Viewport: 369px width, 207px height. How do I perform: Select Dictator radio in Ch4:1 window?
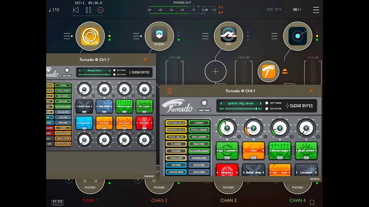pyautogui.click(x=267, y=109)
